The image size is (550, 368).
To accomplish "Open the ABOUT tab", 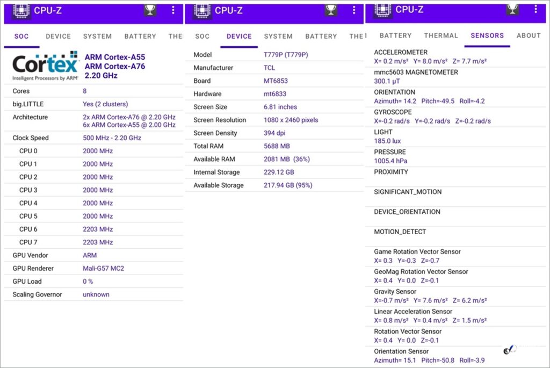I will coord(528,35).
